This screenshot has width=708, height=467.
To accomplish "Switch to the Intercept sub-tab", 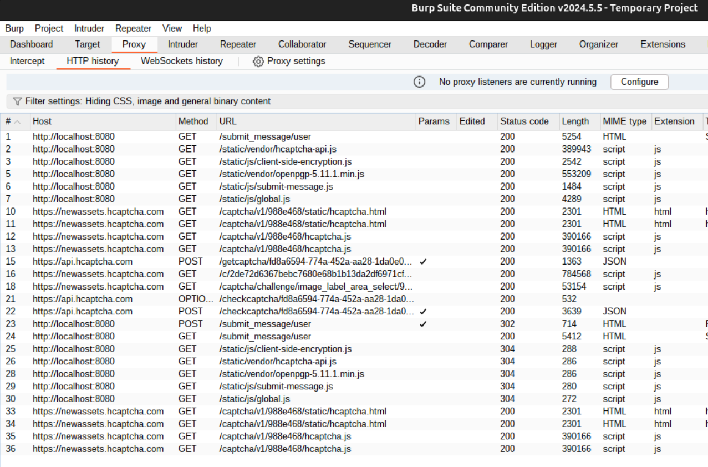I will (x=27, y=61).
